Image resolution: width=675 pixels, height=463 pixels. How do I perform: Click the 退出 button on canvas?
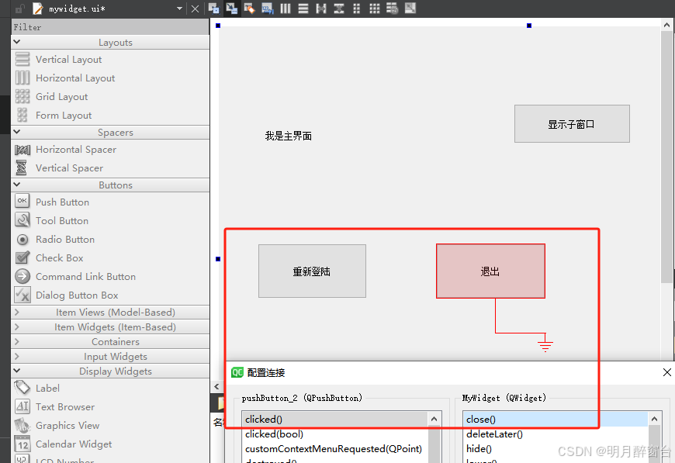coord(490,271)
